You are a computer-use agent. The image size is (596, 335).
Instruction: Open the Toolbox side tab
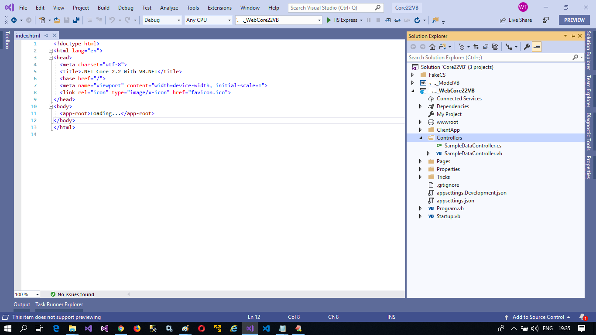pyautogui.click(x=7, y=40)
